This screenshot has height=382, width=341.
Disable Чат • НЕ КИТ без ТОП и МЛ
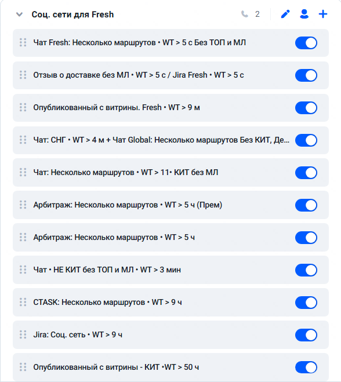point(306,270)
